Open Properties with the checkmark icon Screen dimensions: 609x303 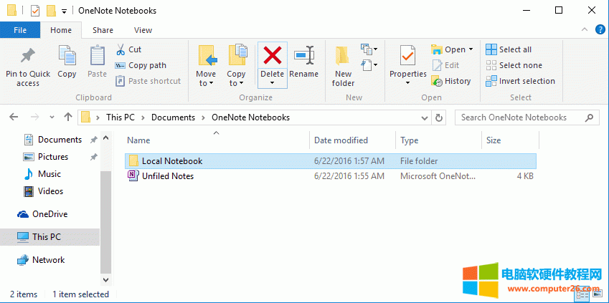407,56
